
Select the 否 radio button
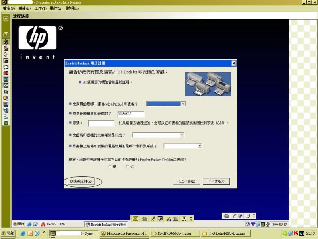click(x=127, y=167)
